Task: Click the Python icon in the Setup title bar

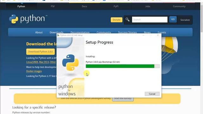Action: (x=58, y=35)
